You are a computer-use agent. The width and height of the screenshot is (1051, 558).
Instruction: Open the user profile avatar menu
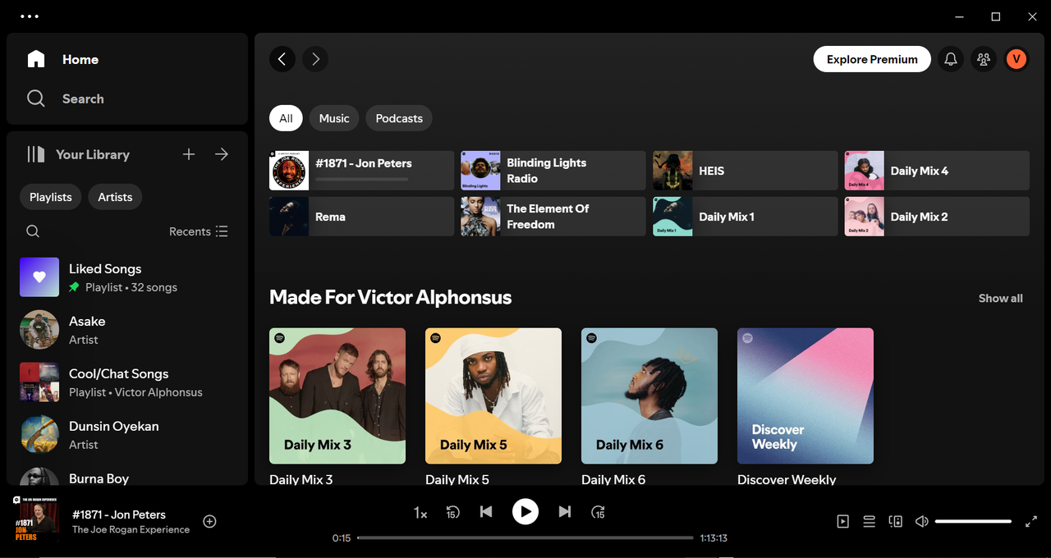click(x=1017, y=59)
